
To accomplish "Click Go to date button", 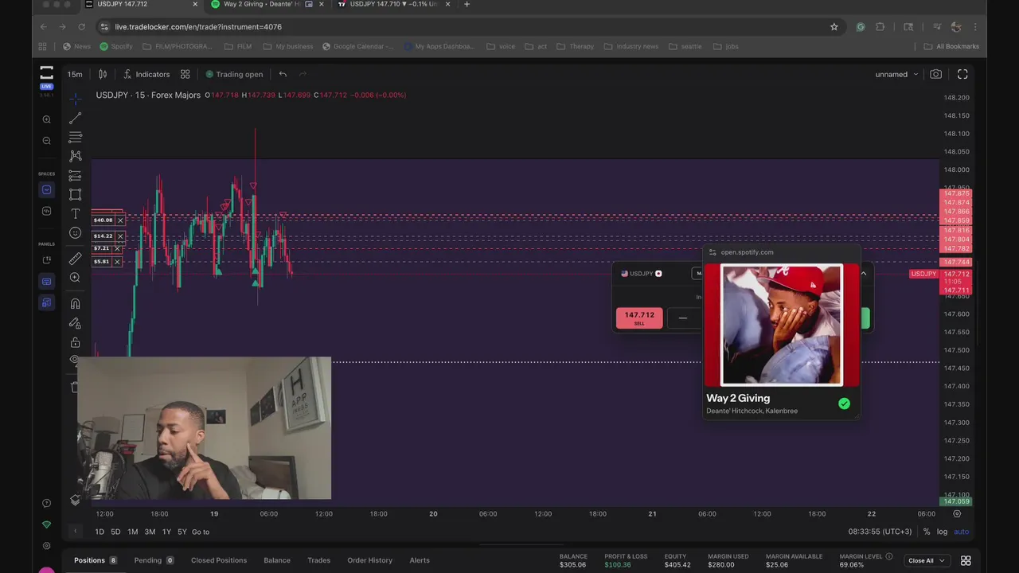I will (201, 532).
